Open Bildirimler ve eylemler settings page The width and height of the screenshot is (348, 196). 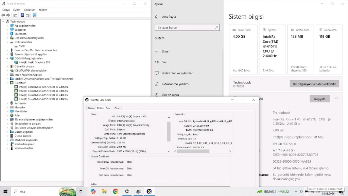[177, 73]
